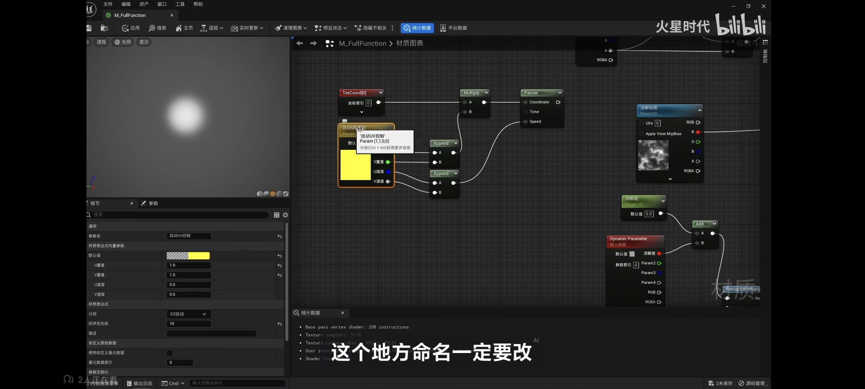Open the 窗口 menu
865x389 pixels.
(162, 4)
